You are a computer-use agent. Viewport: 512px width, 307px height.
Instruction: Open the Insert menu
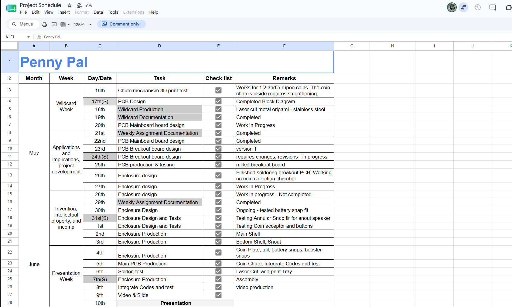pos(64,12)
